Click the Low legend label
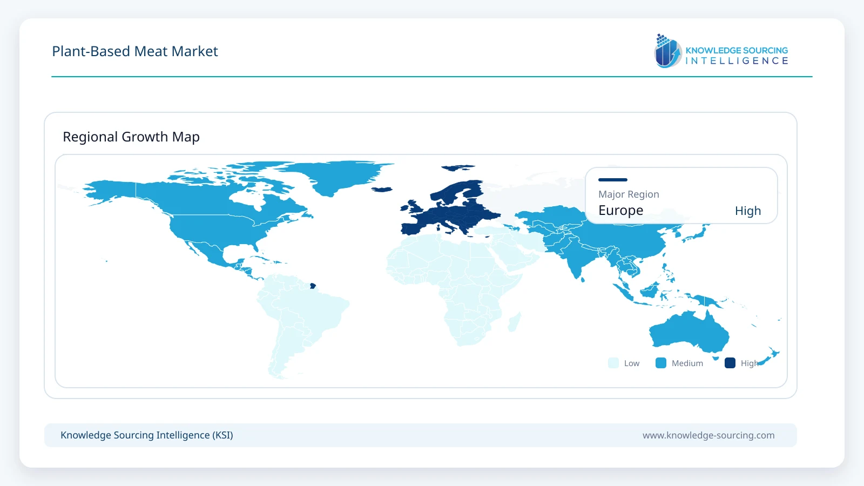 (632, 363)
